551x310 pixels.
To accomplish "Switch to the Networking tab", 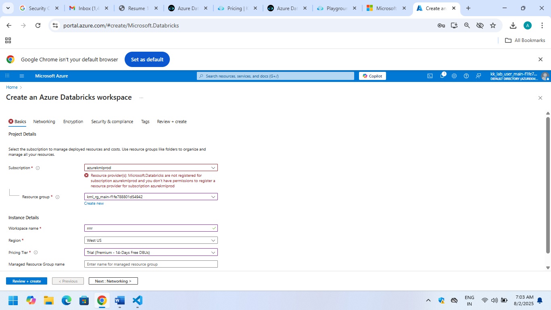I will coord(44,121).
